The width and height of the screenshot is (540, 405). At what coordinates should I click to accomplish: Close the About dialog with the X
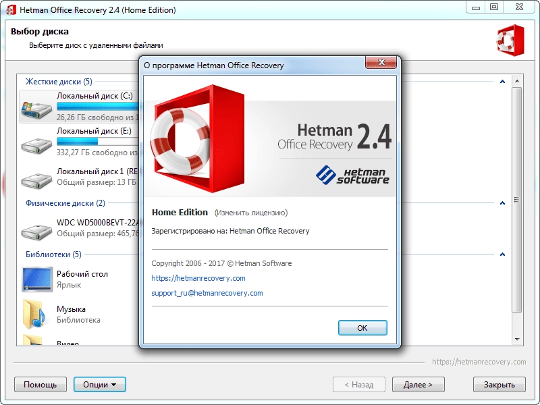381,62
